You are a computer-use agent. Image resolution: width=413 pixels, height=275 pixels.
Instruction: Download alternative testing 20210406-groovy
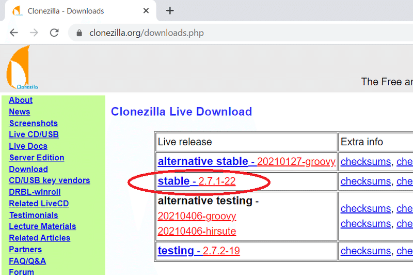point(197,216)
